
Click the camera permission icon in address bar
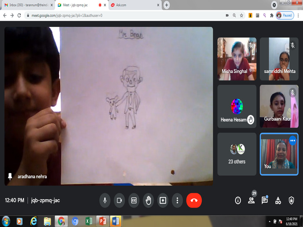(227, 16)
